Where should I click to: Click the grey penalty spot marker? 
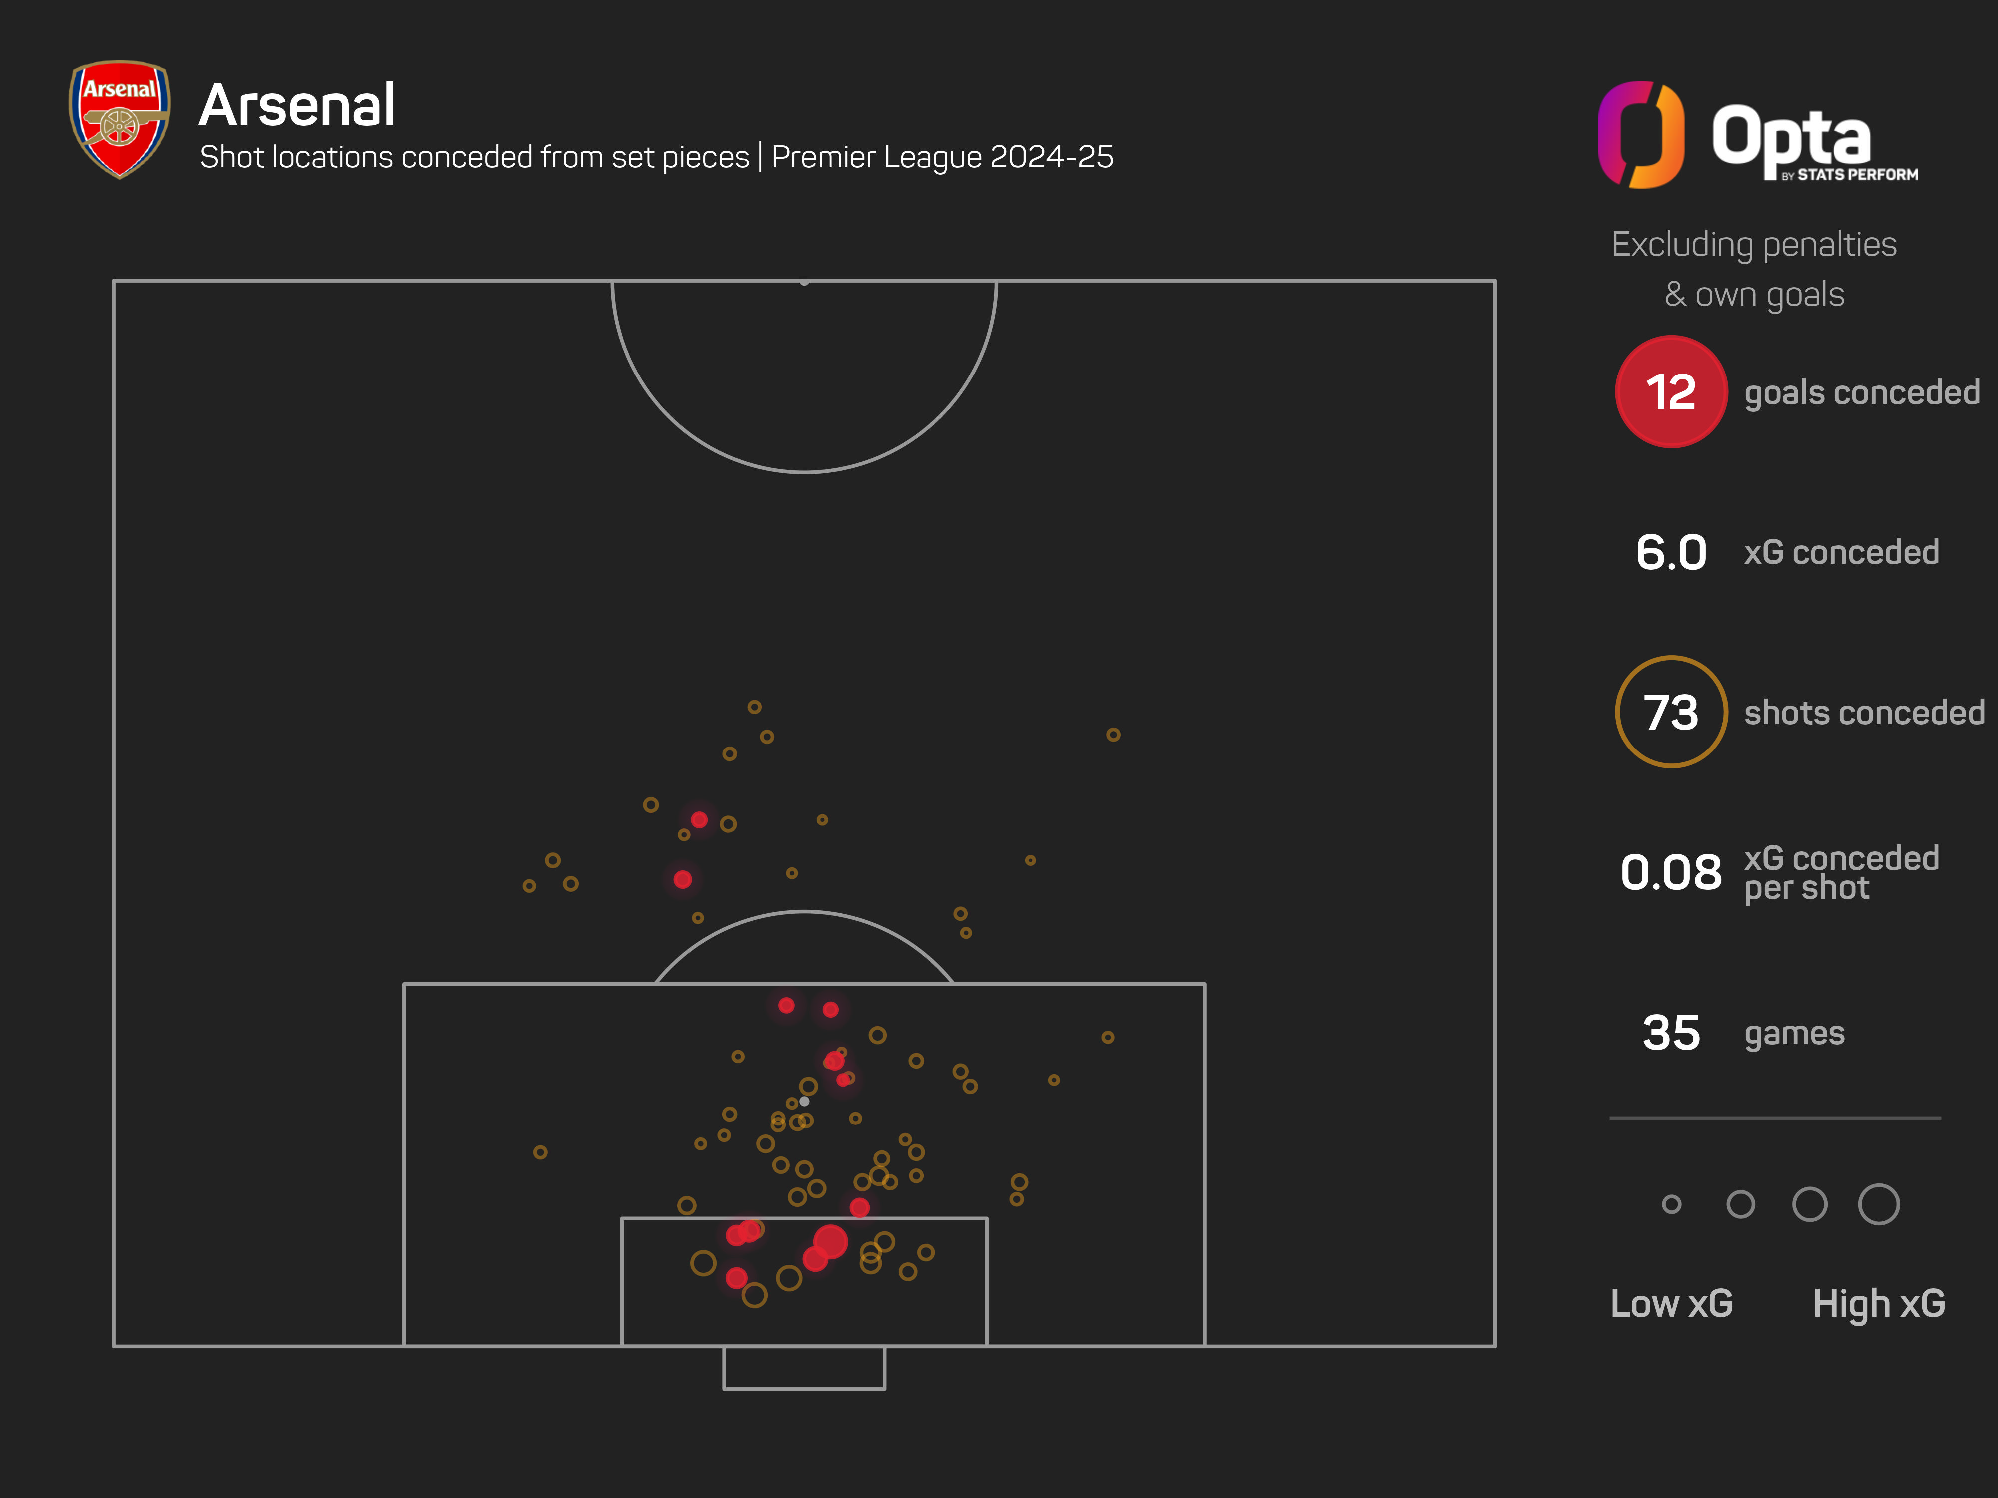(804, 1101)
